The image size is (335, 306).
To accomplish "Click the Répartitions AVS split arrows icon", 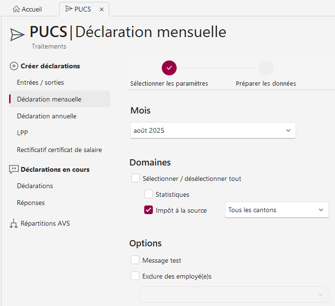I will [13, 224].
